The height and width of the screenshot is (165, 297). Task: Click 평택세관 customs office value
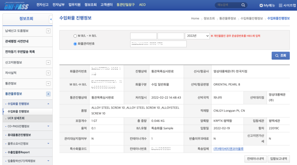274,121
